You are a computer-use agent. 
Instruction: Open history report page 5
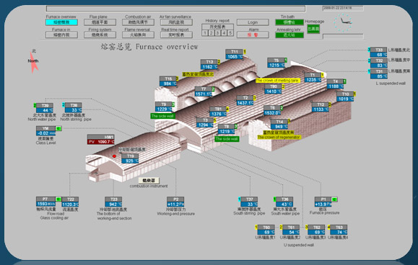tap(230, 33)
